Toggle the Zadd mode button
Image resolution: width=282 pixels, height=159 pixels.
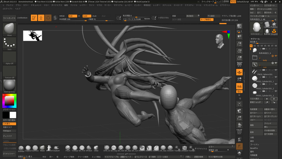(x=86, y=16)
